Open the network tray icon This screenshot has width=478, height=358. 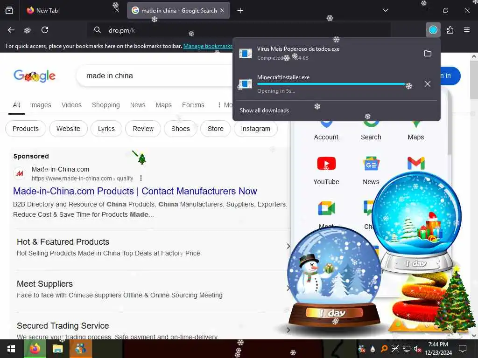click(x=407, y=349)
